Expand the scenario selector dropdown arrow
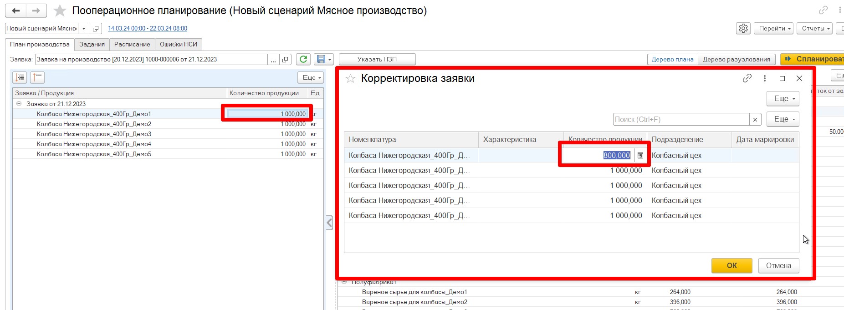Image resolution: width=844 pixels, height=310 pixels. (x=84, y=28)
